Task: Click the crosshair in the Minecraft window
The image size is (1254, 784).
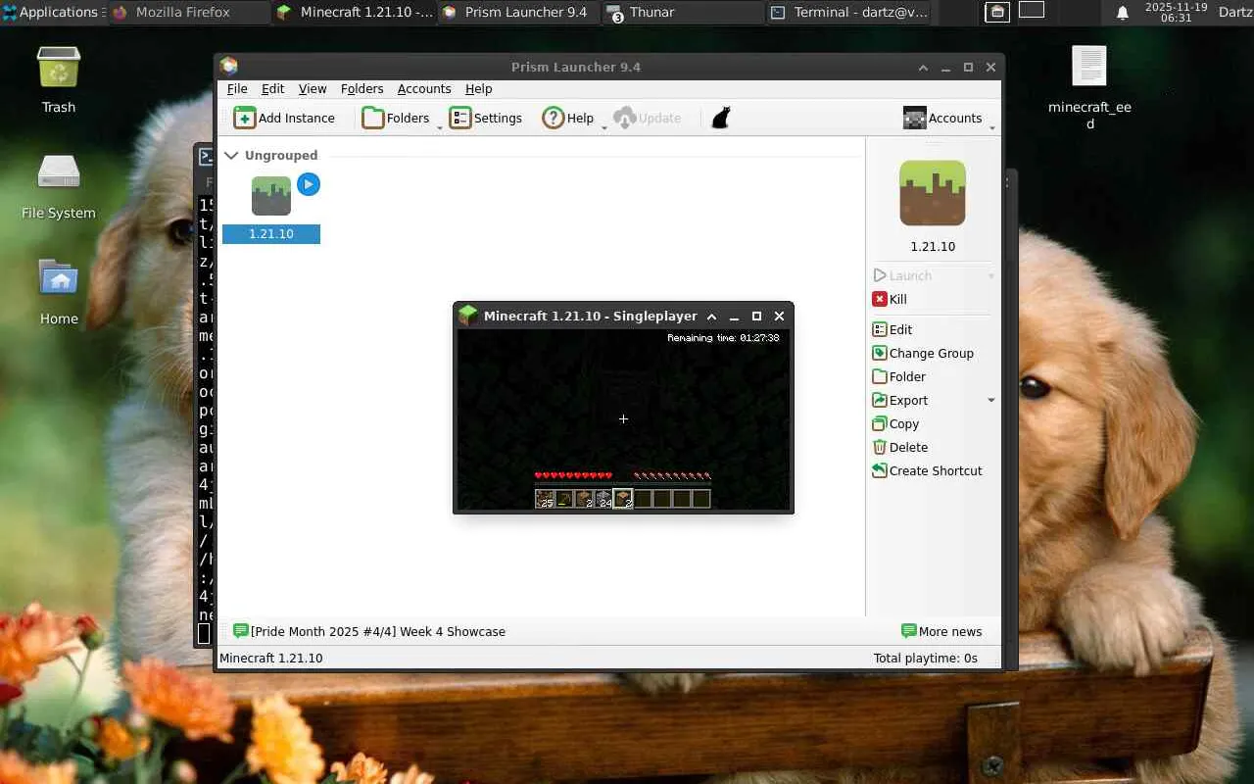Action: 623,418
